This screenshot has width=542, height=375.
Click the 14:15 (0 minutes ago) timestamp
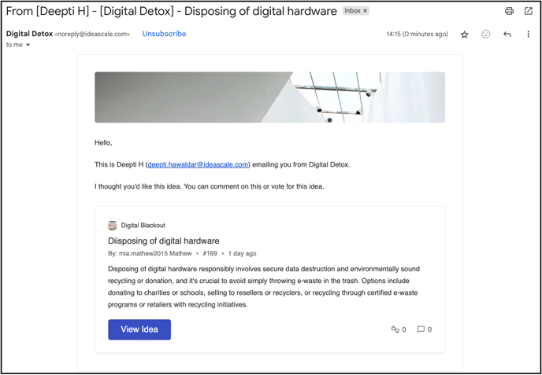point(418,34)
